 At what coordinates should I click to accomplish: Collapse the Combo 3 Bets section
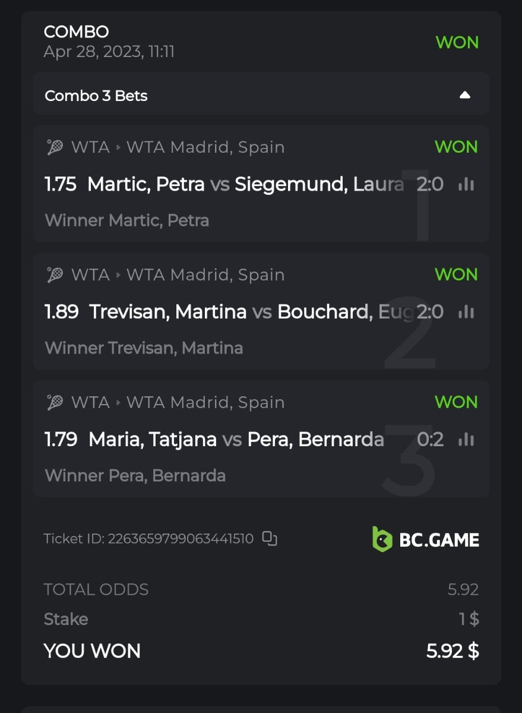[465, 95]
